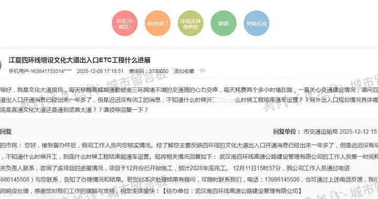Click the heart favorite icon
The width and height of the screenshot is (378, 199).
(x=202, y=71)
